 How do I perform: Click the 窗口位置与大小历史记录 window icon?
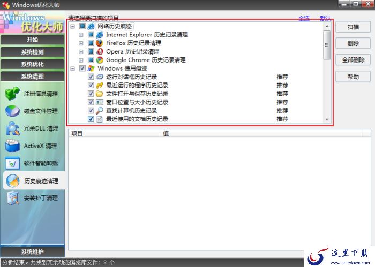(99, 102)
